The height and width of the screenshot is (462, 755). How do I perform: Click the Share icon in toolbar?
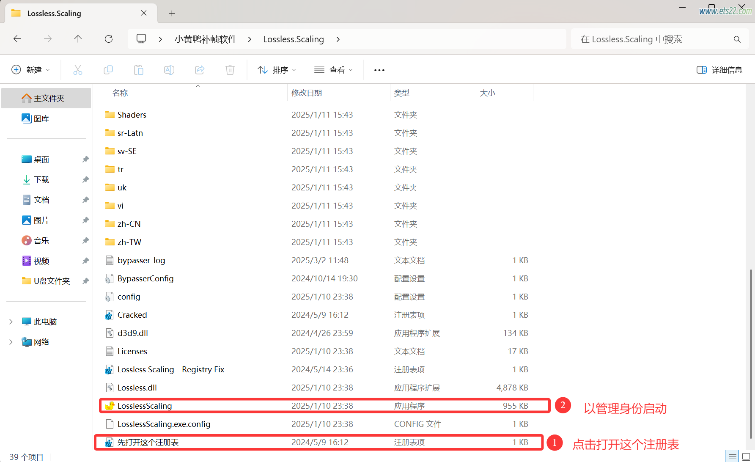pos(200,70)
